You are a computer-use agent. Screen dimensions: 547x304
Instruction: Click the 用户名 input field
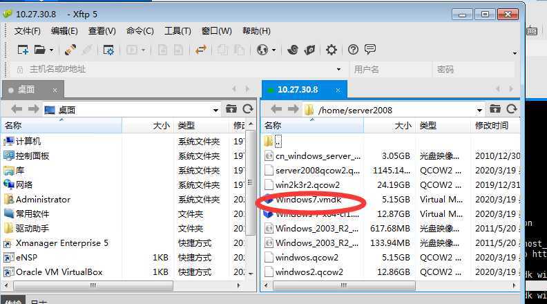pos(391,70)
